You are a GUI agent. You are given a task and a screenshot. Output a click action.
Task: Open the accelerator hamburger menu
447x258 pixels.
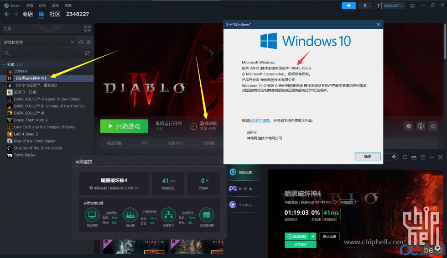[x=423, y=157]
